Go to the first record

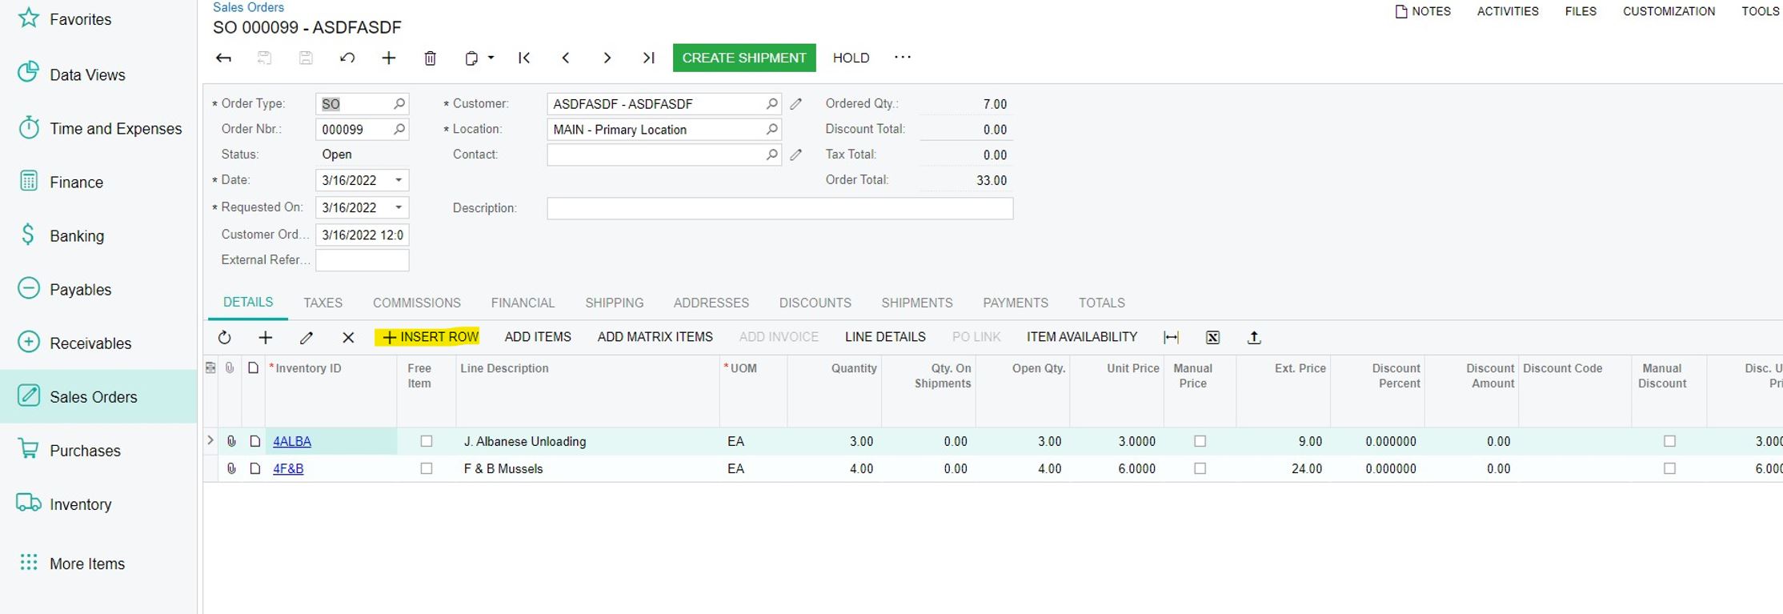coord(524,58)
